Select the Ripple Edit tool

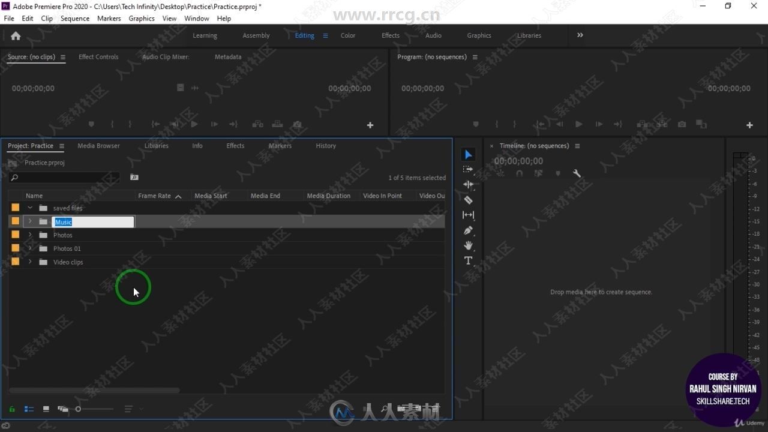[x=468, y=185]
